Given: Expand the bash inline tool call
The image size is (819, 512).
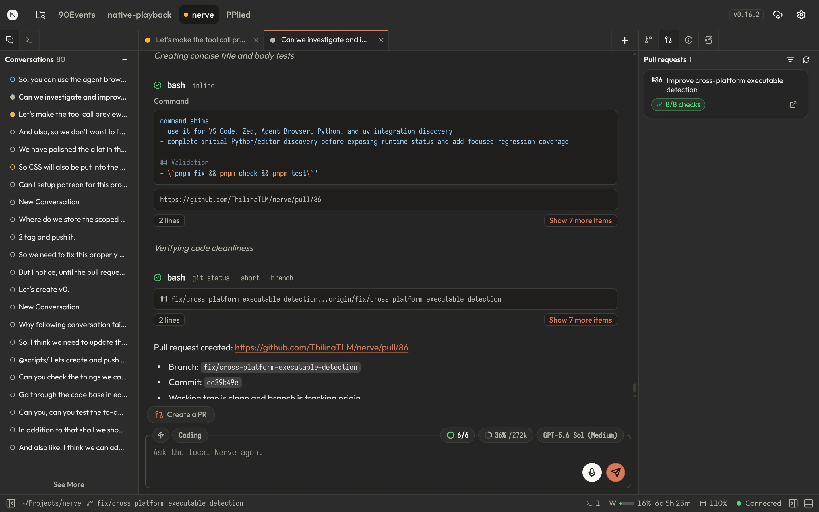Looking at the screenshot, I should tap(185, 85).
